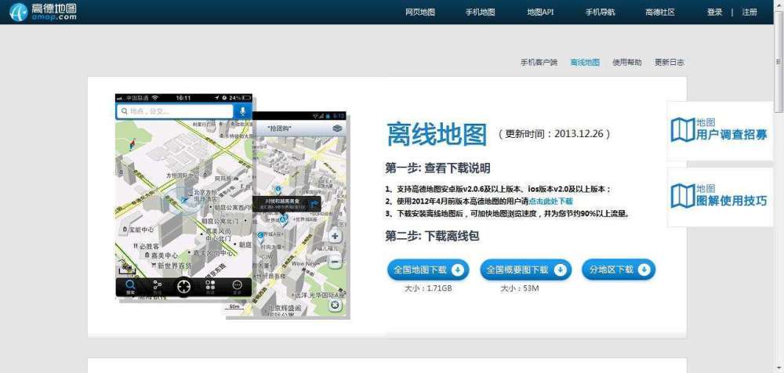
Task: Open the 更新日志 tab
Action: [670, 63]
